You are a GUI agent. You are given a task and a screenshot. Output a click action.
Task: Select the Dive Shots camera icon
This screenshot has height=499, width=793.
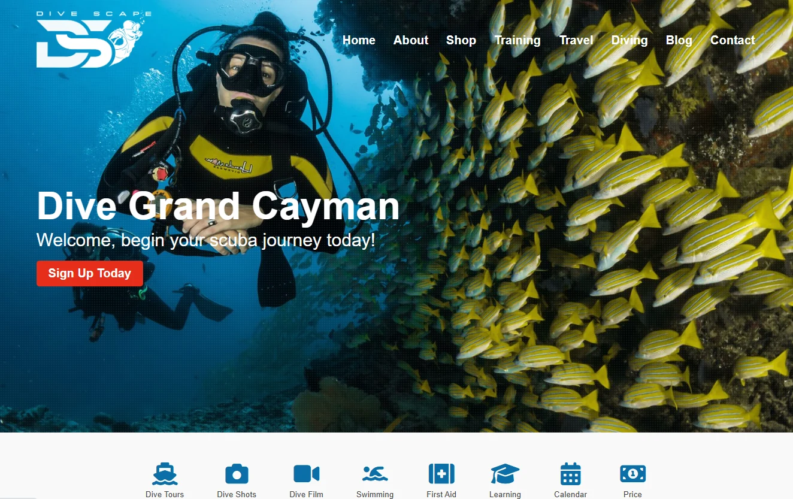click(x=237, y=474)
